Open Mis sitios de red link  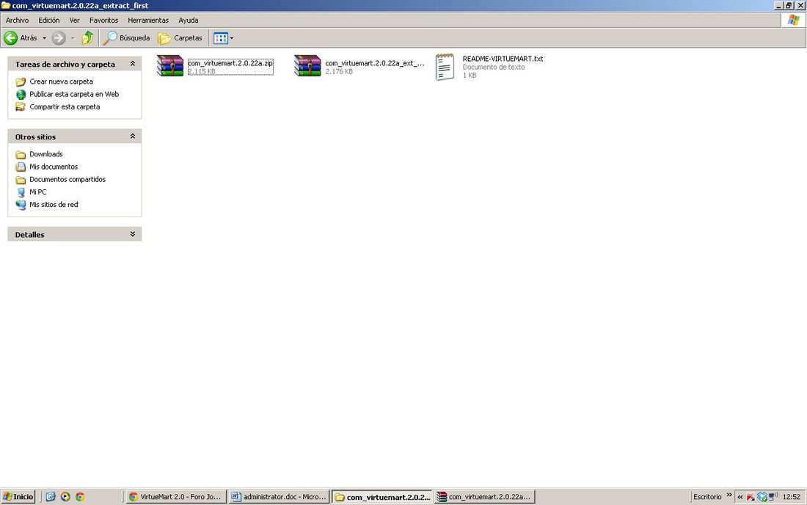(x=54, y=204)
